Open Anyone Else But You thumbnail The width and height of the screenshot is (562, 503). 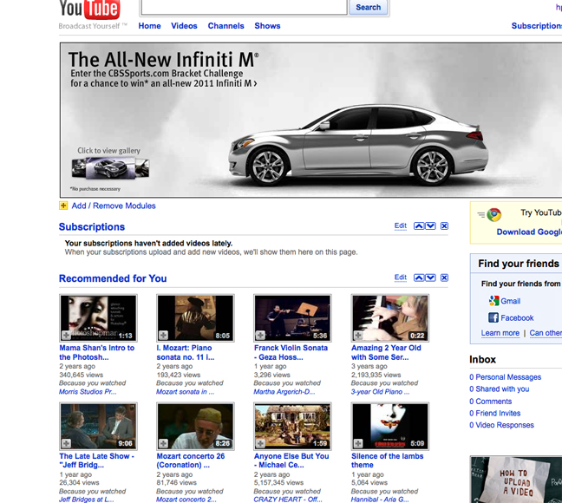coord(292,427)
